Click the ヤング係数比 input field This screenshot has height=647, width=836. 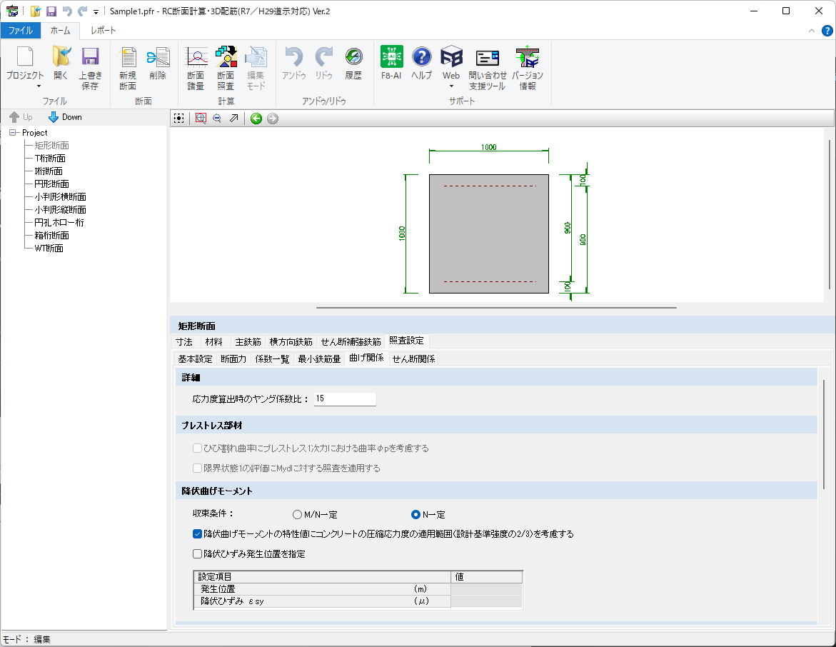tap(344, 398)
